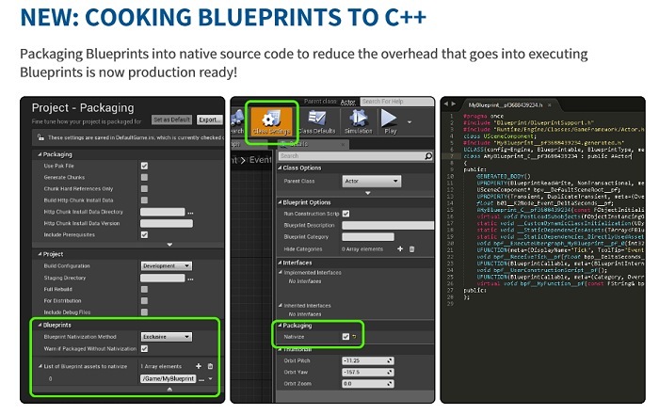Show advanced Class Options arrow
The height and width of the screenshot is (415, 659).
368,193
